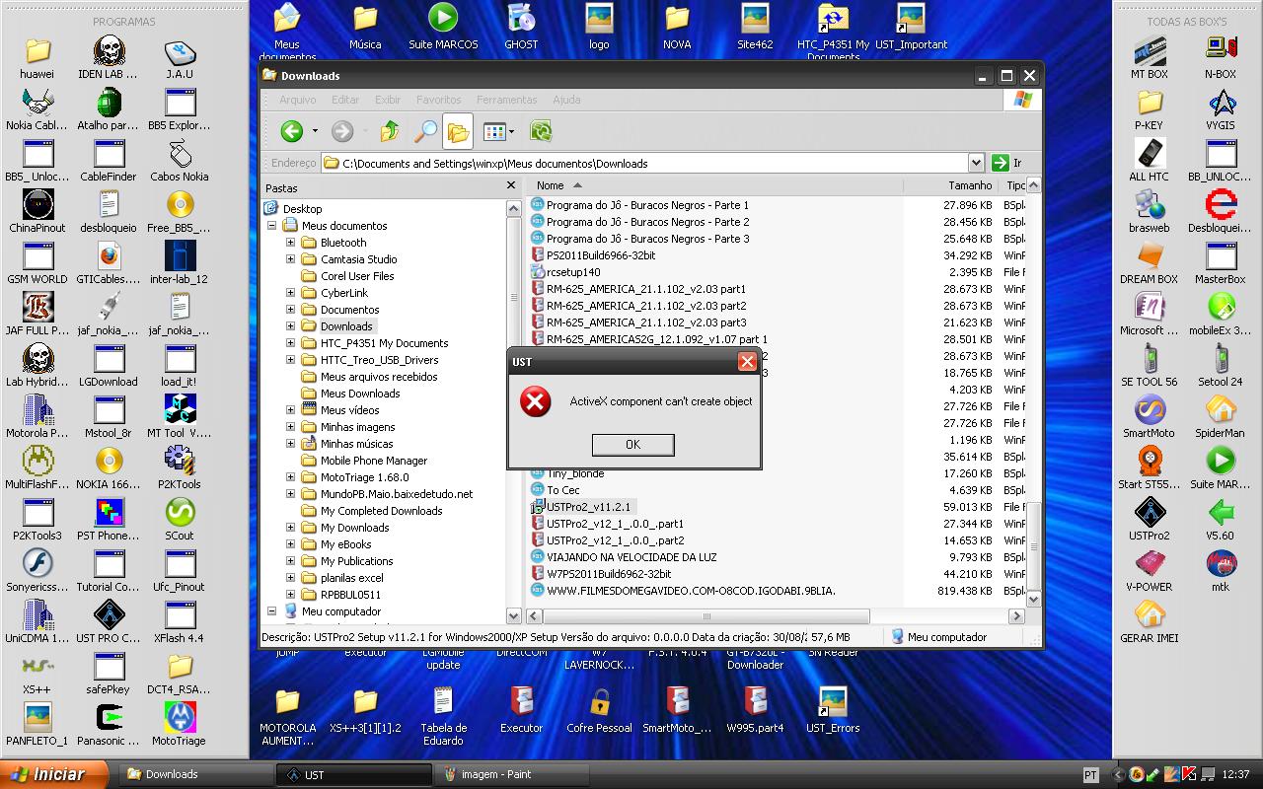Open the GSM WORLD shortcut
The width and height of the screenshot is (1263, 789).
37,262
